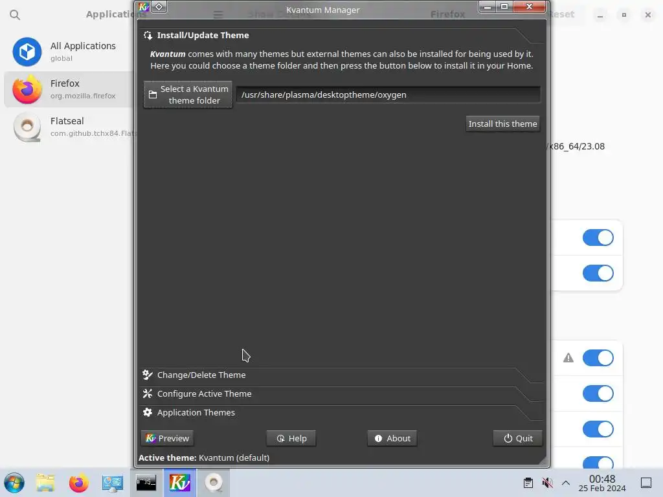
Task: Expand the hidden system tray icons
Action: [x=566, y=483]
